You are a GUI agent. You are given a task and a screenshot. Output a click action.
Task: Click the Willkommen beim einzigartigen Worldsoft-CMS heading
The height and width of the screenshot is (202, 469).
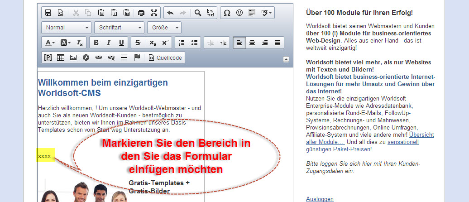point(103,88)
